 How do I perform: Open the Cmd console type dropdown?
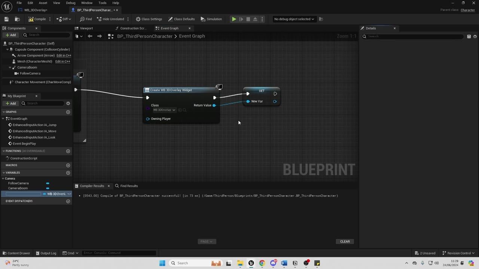coord(71,253)
